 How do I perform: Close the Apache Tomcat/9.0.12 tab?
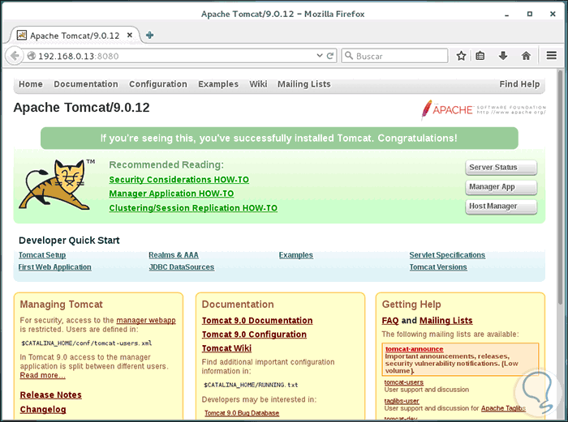pyautogui.click(x=130, y=36)
